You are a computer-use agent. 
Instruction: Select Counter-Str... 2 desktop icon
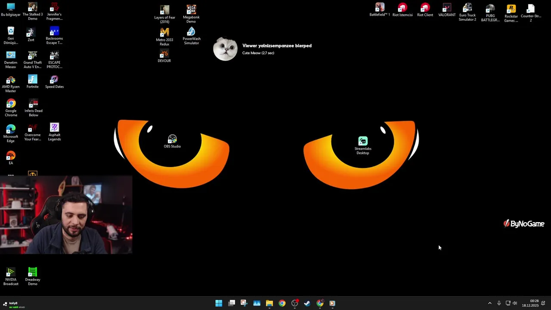click(x=531, y=13)
